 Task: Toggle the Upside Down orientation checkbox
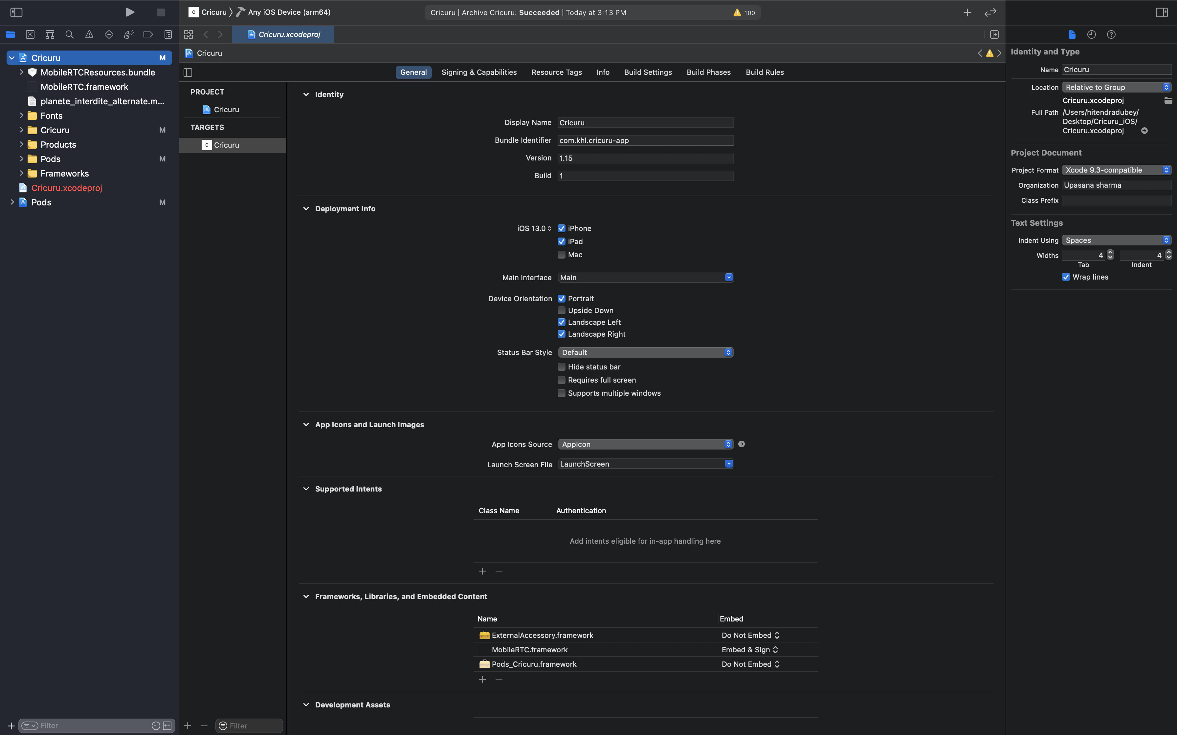tap(561, 310)
